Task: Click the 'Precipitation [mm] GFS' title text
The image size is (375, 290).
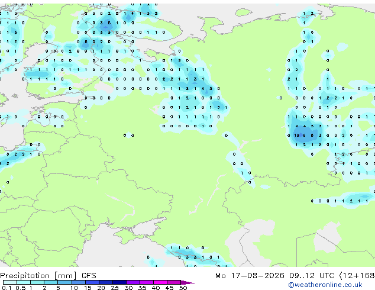Action: 48,276
